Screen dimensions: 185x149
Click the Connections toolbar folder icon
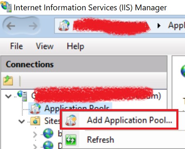(8, 80)
